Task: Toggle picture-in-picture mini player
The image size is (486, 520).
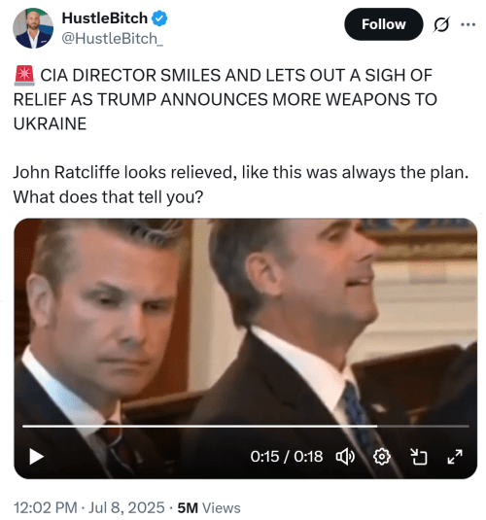Action: tap(418, 457)
